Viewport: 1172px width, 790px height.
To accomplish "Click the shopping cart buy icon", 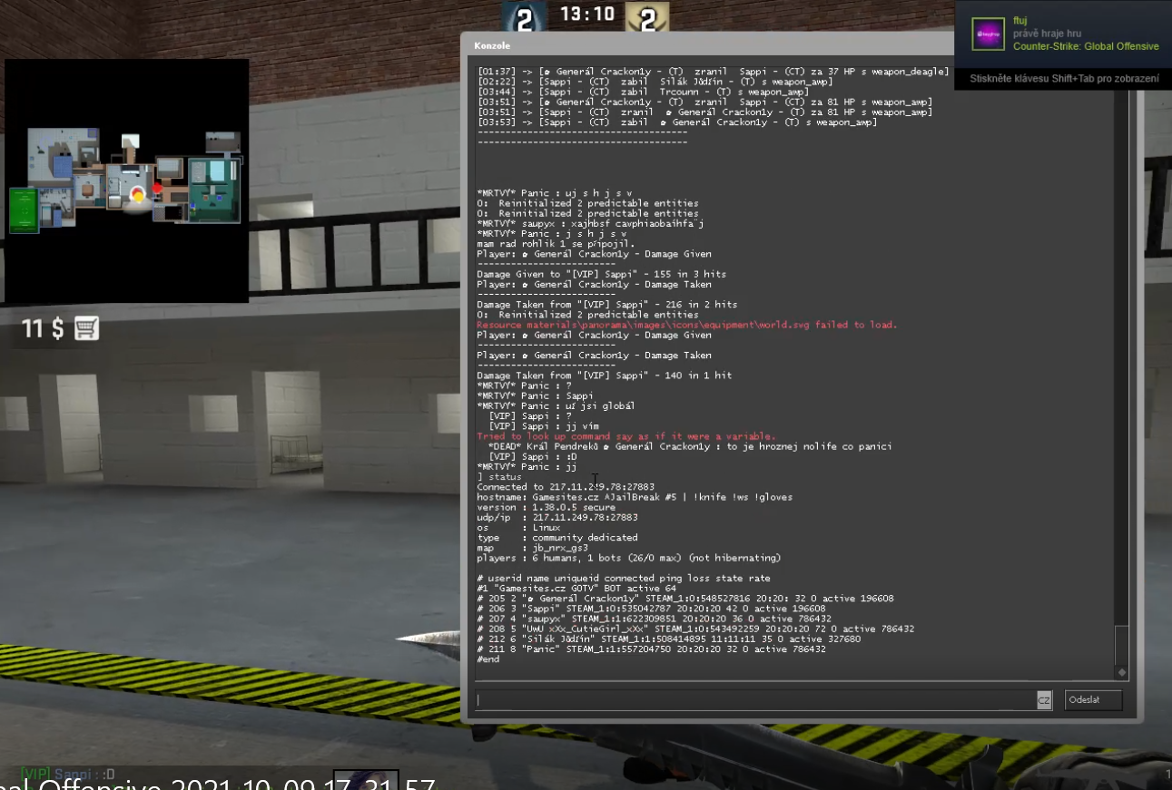I will coord(86,328).
